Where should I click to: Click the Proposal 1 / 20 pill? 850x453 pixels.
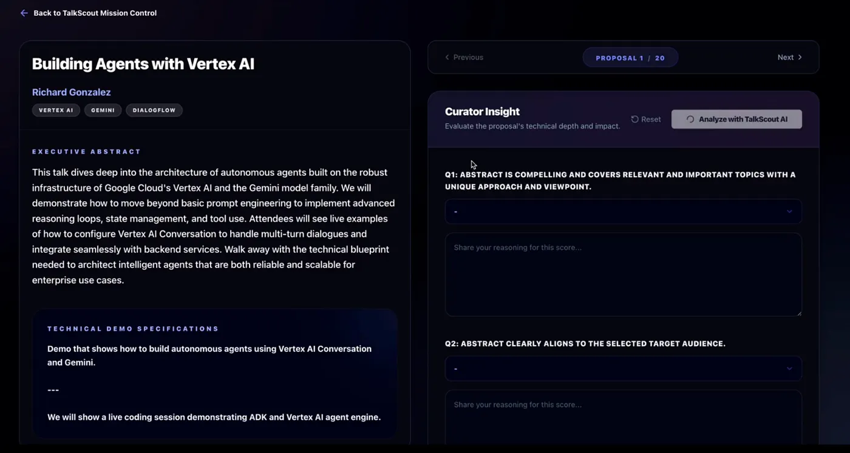(630, 58)
